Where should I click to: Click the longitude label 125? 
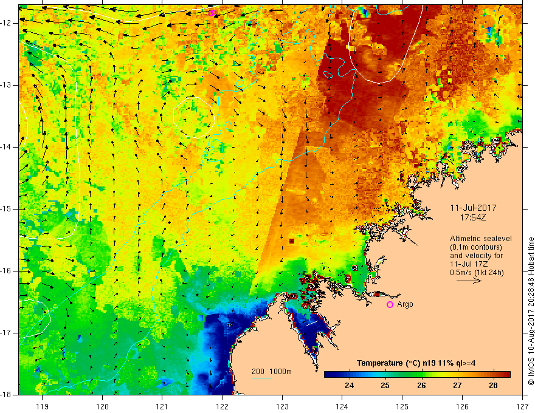(x=402, y=406)
